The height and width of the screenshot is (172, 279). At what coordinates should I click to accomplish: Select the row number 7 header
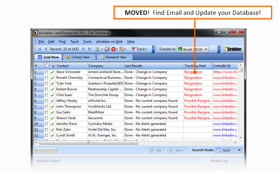(x=39, y=106)
